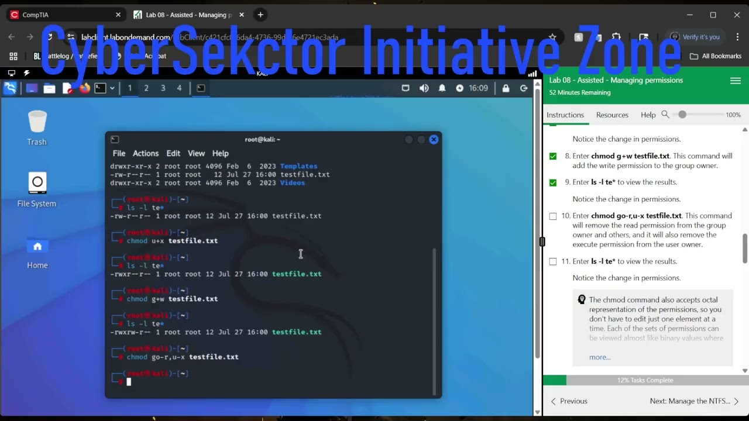Open the text editor icon in Kali panel
Viewport: 749px width, 421px height.
click(67, 88)
